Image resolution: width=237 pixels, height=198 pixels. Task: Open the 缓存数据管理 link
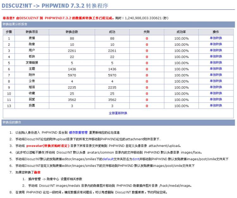click(x=78, y=132)
